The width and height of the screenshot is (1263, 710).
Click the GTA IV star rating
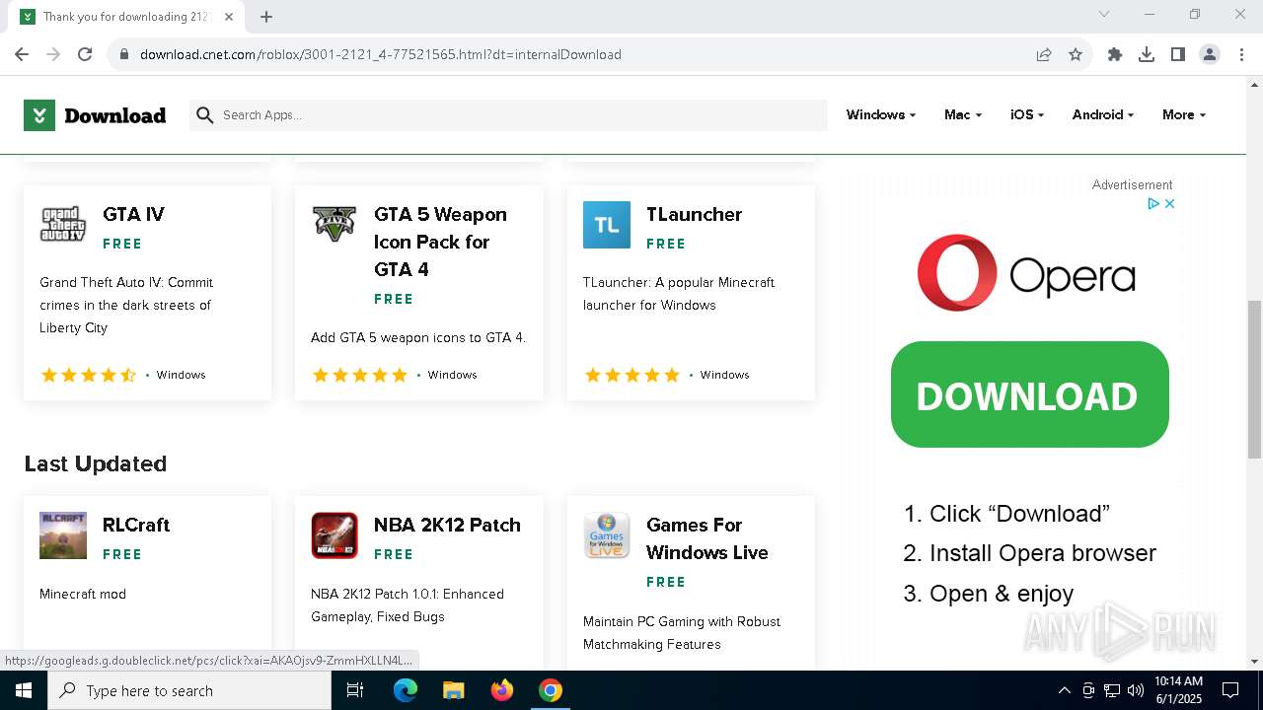click(89, 375)
